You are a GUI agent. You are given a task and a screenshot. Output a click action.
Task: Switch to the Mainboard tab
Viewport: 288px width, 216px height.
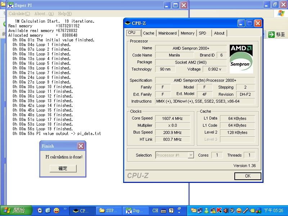[167, 33]
